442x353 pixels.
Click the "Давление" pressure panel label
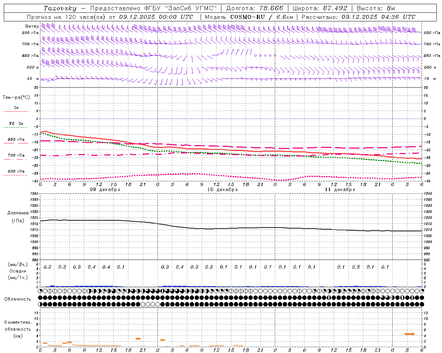point(18,213)
